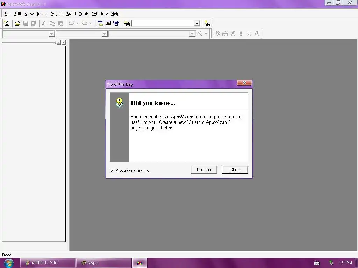Click the Windows Start orb
Screen dimensions: 358x268
(8, 263)
